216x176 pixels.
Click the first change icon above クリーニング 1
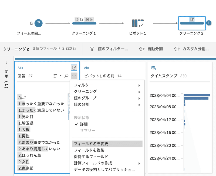[77, 19]
